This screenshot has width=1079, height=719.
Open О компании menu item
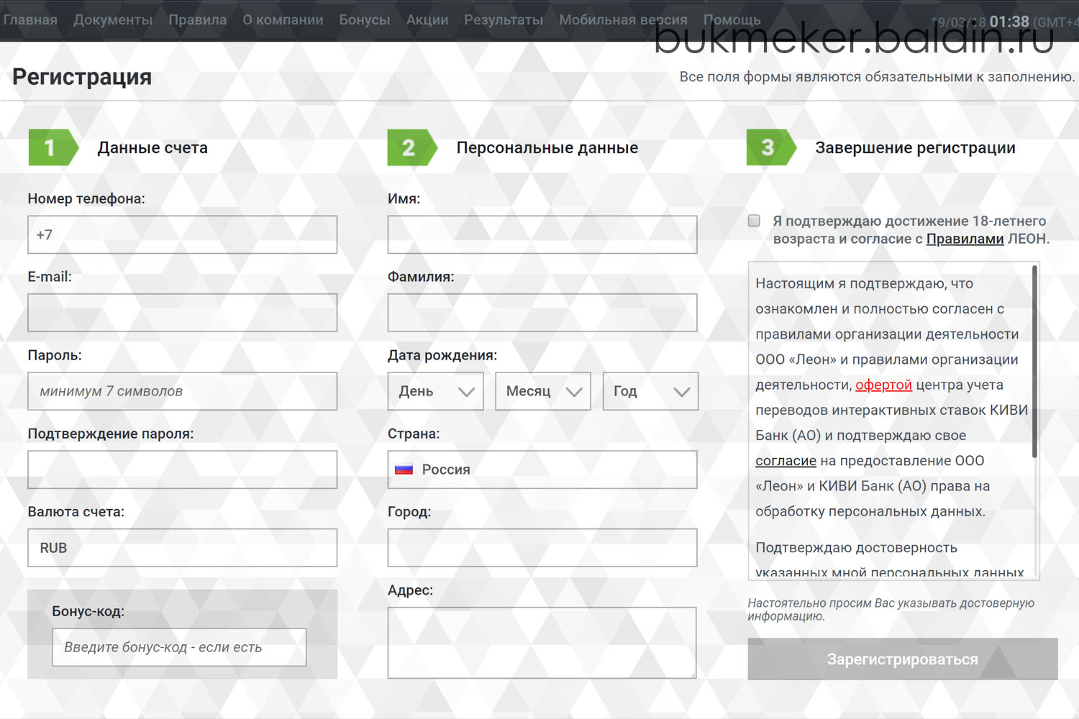tap(283, 20)
